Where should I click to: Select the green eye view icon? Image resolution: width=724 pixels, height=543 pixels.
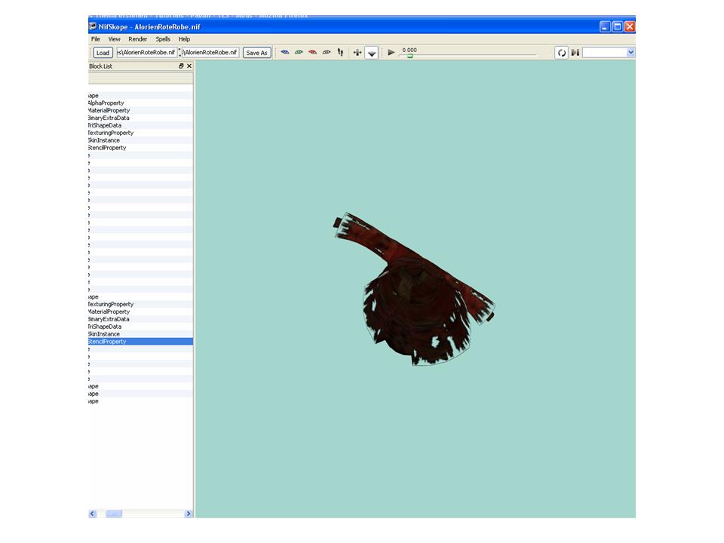(x=299, y=52)
